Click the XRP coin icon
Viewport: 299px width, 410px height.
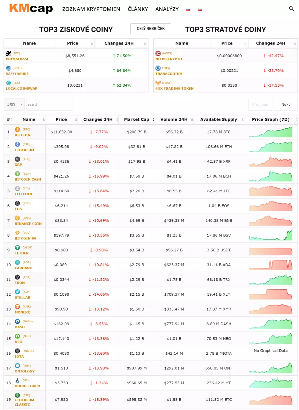[x=17, y=159]
